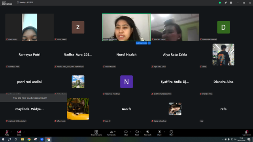Unmute the Audio microphone
The width and height of the screenshot is (253, 142).
[x=7, y=133]
